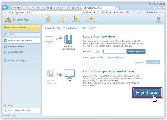Expand the WEB.DE toolbar logo dropdown

(x=13, y=13)
